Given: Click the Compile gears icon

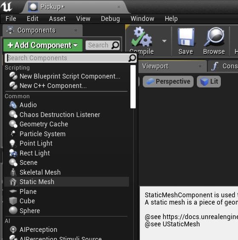Looking at the screenshot, I should point(142,37).
